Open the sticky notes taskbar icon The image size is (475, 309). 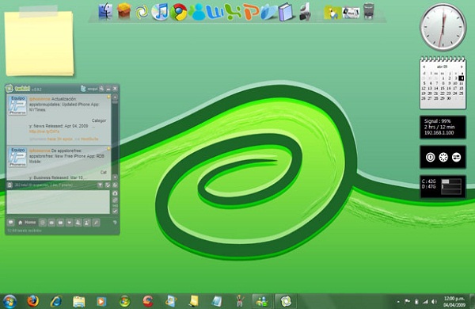[x=194, y=301]
